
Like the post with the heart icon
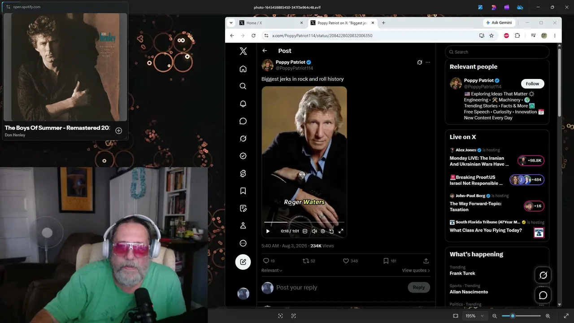346,261
